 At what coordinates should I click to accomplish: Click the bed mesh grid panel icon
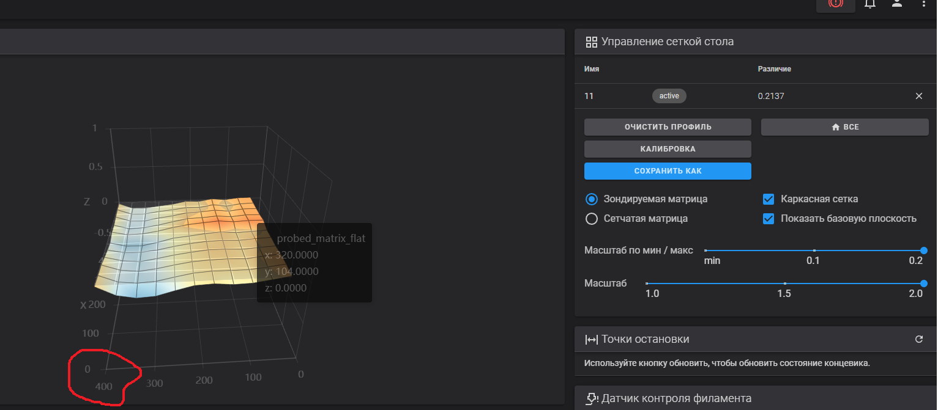(x=591, y=42)
